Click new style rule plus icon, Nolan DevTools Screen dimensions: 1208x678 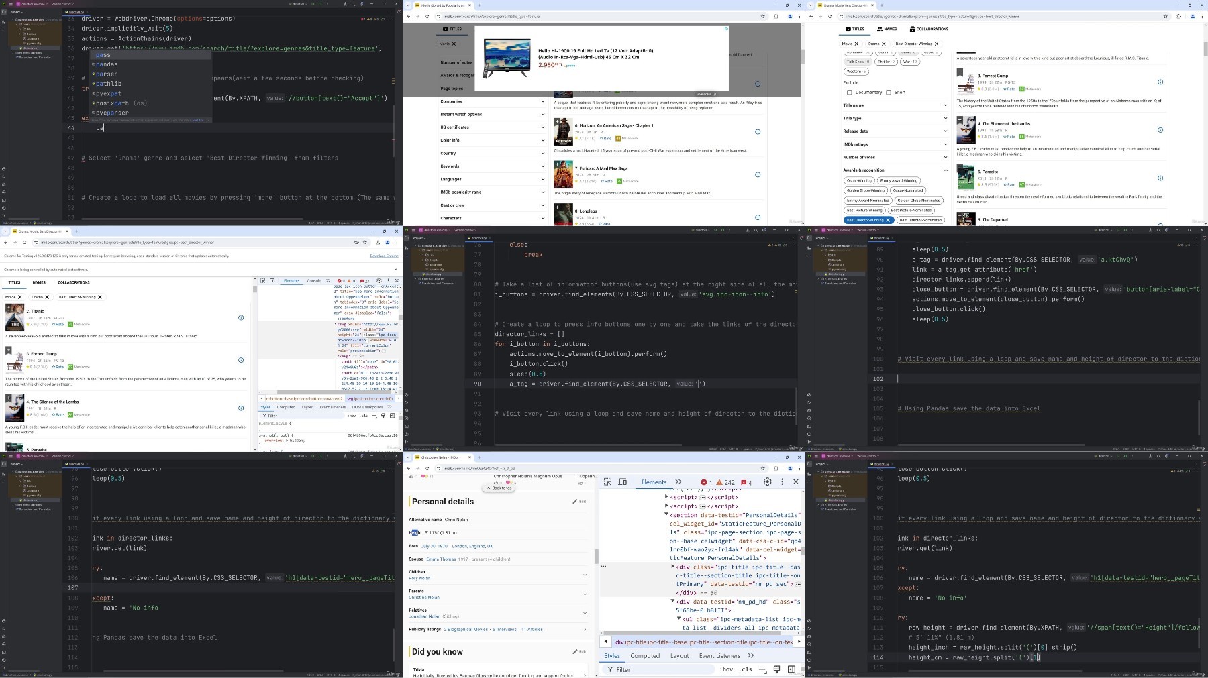[762, 669]
